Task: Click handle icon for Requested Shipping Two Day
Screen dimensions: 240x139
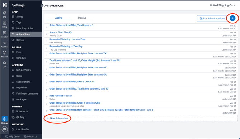Action: tap(47, 48)
